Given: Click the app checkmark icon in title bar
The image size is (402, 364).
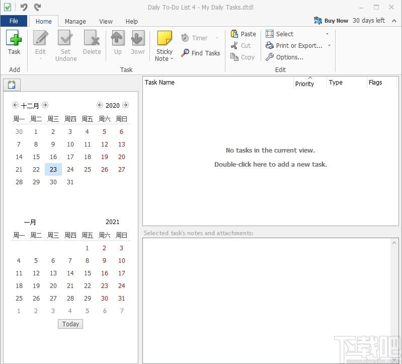Looking at the screenshot, I should coord(8,7).
